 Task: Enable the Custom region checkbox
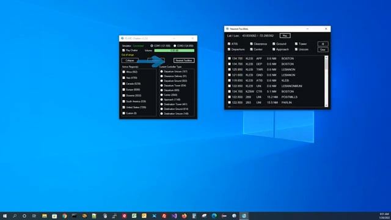tap(123, 113)
